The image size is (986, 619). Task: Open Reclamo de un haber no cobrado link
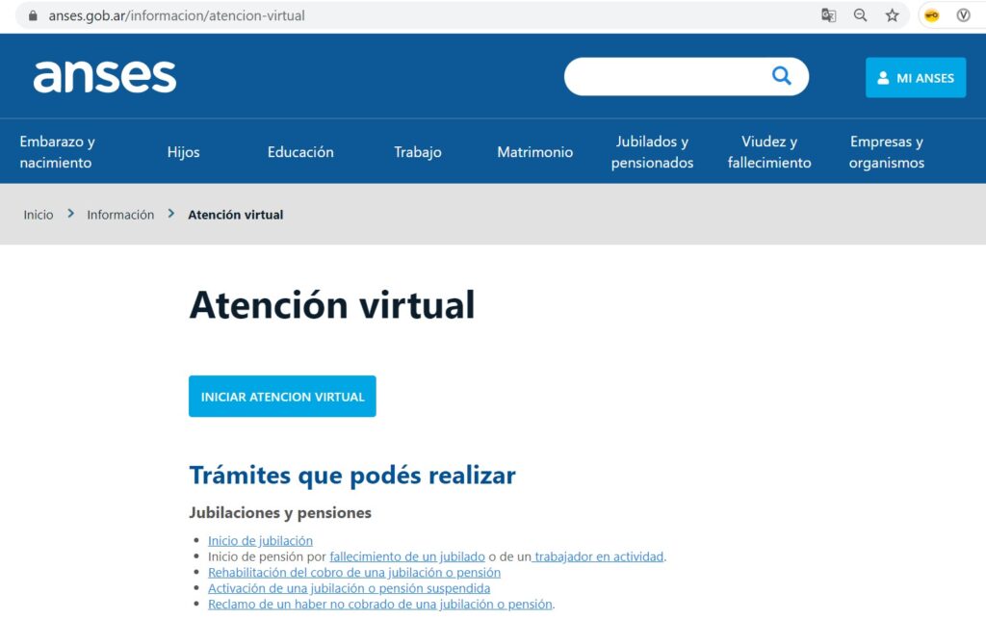tap(380, 604)
